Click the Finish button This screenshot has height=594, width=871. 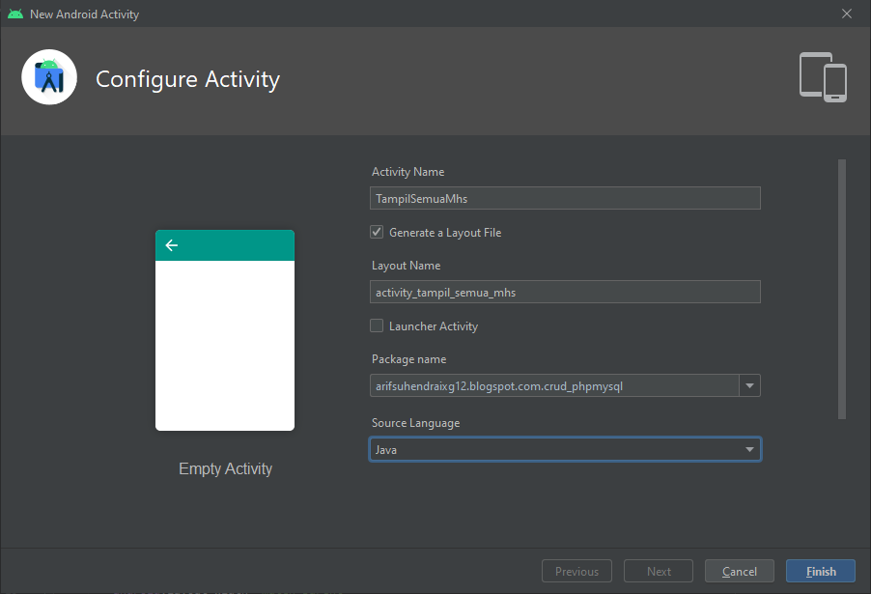point(821,571)
